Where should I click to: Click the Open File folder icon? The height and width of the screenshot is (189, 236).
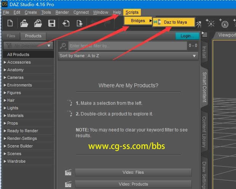point(24,23)
